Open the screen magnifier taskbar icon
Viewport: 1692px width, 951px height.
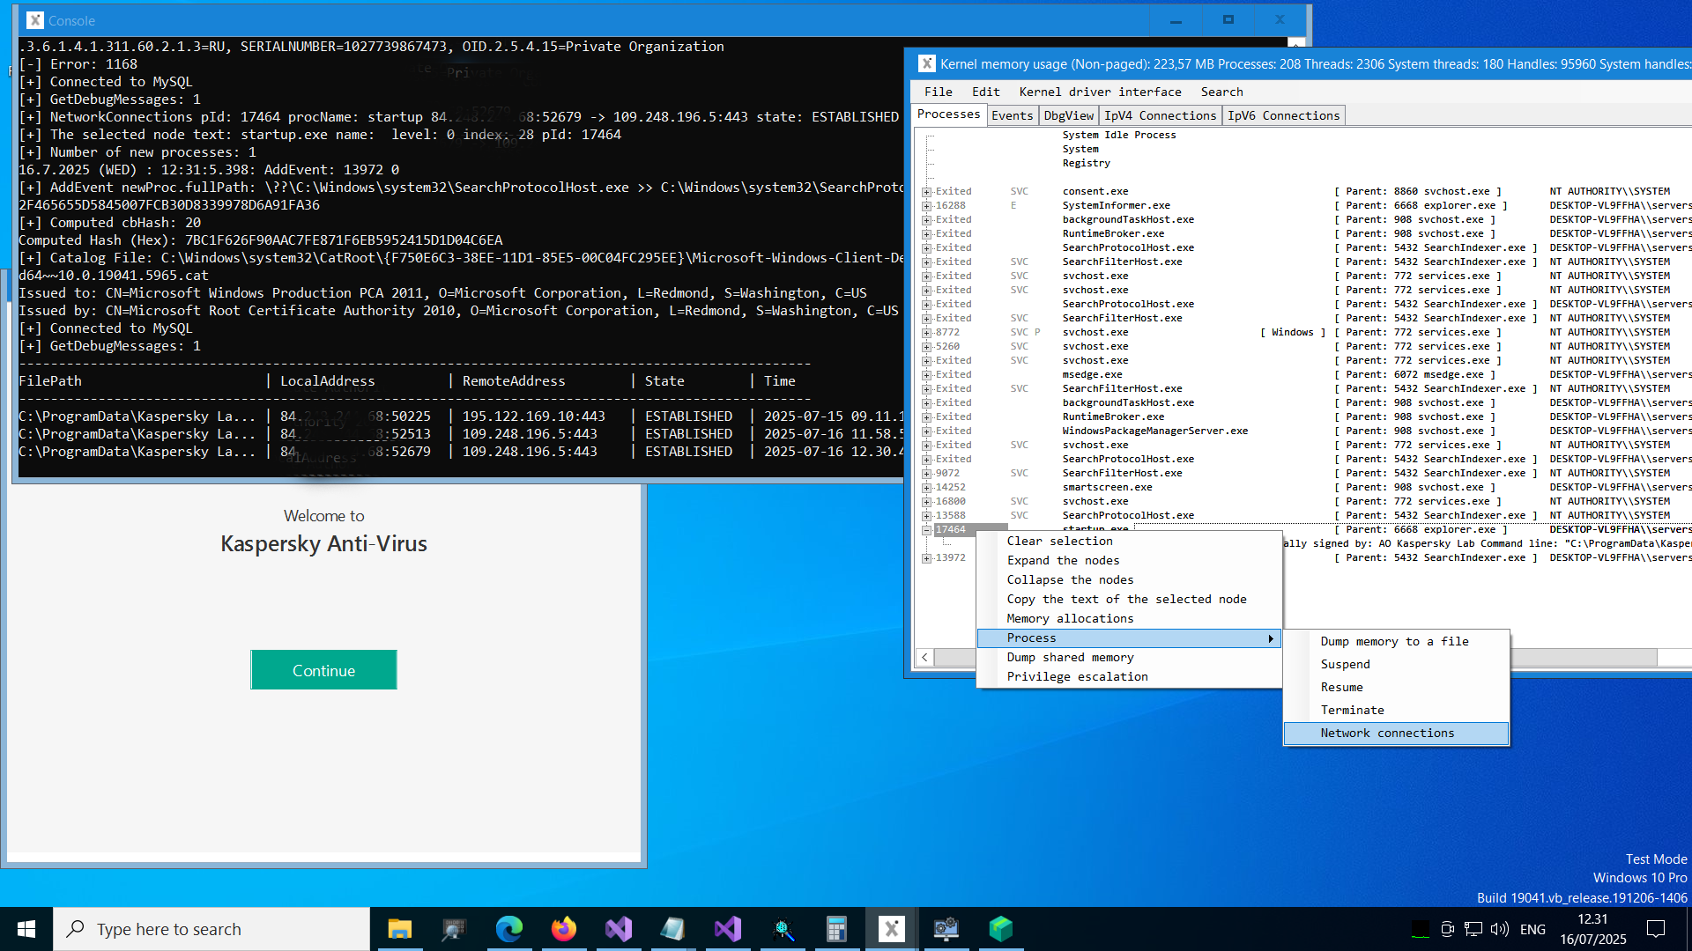tap(455, 929)
